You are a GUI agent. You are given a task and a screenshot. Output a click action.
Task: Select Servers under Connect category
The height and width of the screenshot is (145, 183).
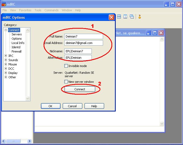tap(17, 34)
